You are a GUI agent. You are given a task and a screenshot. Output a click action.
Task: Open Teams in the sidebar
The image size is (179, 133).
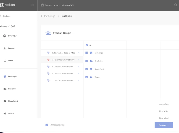click(11, 113)
